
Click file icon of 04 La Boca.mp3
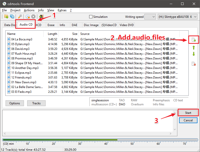tap(9, 39)
